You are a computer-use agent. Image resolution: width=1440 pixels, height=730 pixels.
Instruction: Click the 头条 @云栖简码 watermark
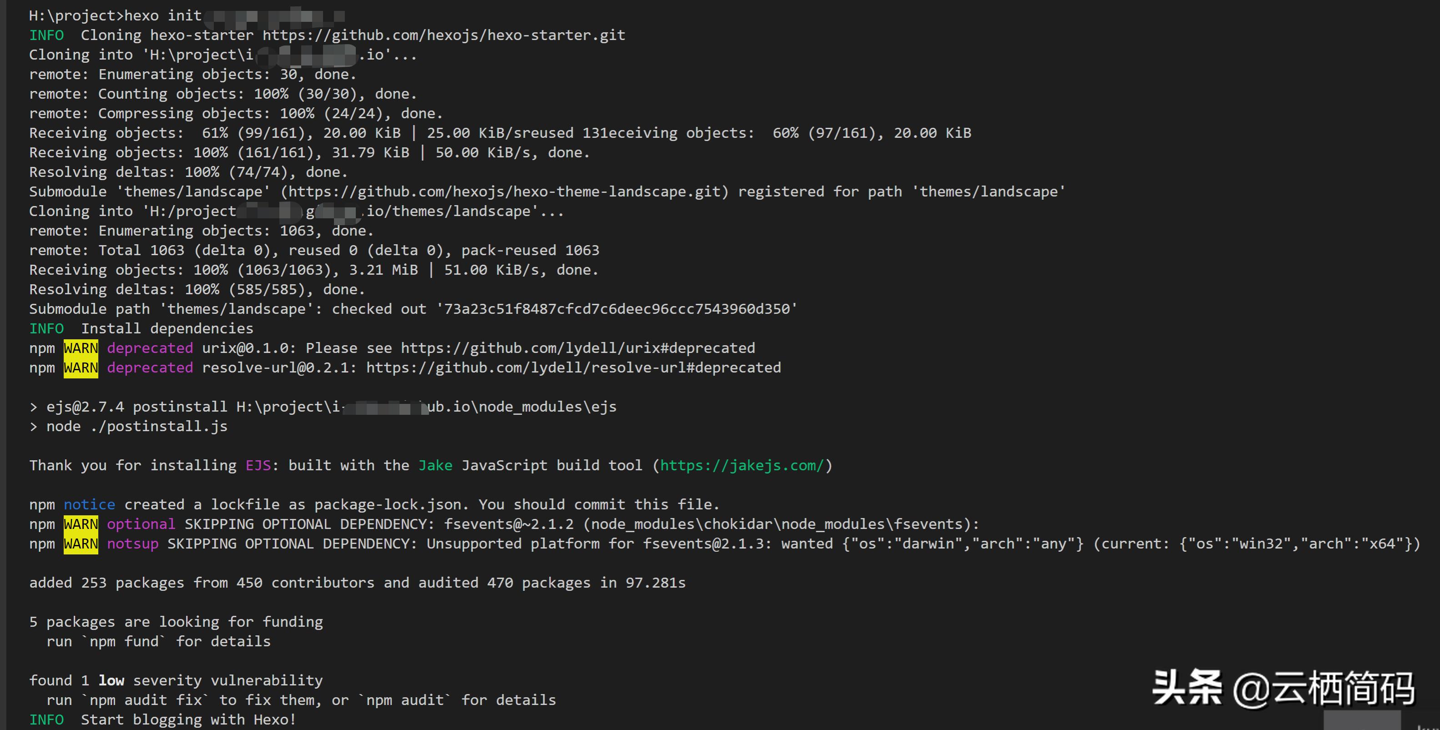1283,688
